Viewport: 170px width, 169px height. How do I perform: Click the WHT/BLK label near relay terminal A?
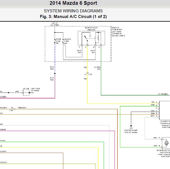pyautogui.click(x=79, y=51)
